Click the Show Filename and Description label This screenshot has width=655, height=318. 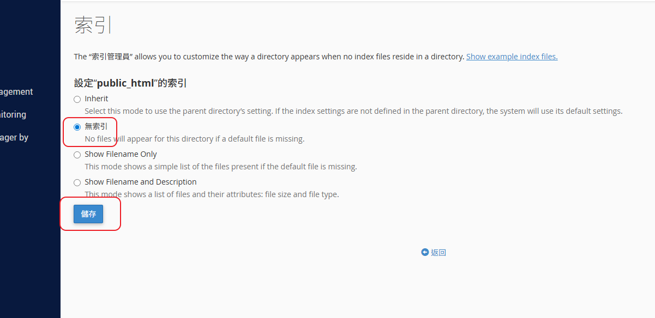141,182
